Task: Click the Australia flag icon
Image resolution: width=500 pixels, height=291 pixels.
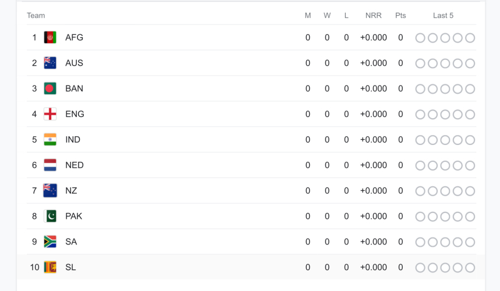Action: click(50, 63)
